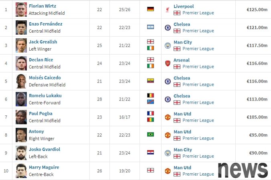
Task: Click Chelsea crest in Enzo Fernández row
Action: coord(168,28)
